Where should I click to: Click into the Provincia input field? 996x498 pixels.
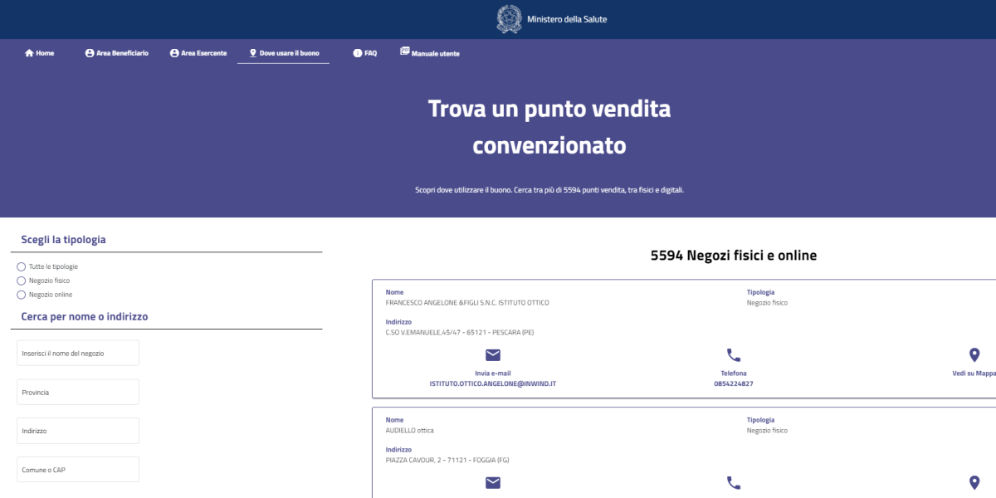click(x=78, y=392)
